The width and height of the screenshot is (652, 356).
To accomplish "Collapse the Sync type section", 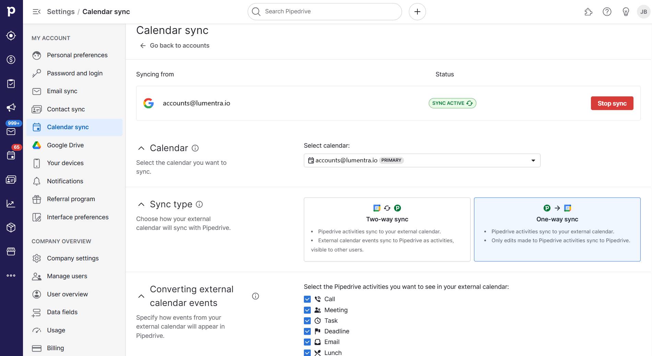I will (141, 204).
